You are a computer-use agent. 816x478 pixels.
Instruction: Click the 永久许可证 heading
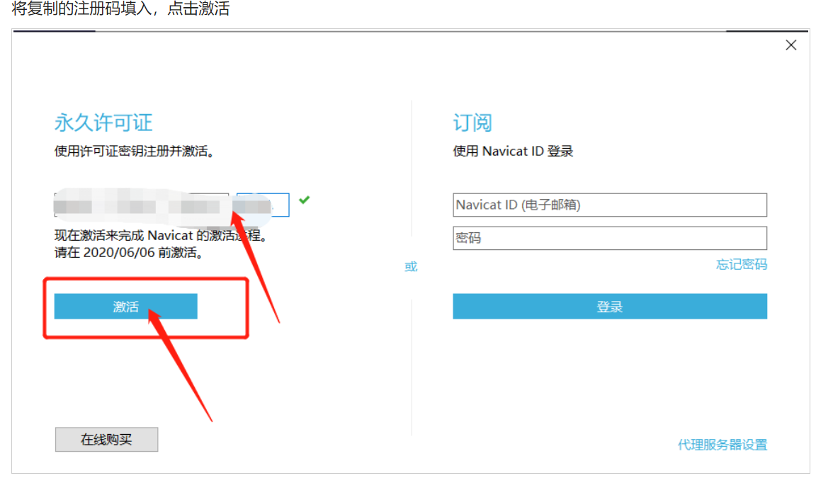(103, 123)
